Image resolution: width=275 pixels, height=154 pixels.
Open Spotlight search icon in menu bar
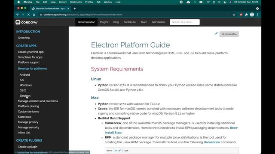220,2
